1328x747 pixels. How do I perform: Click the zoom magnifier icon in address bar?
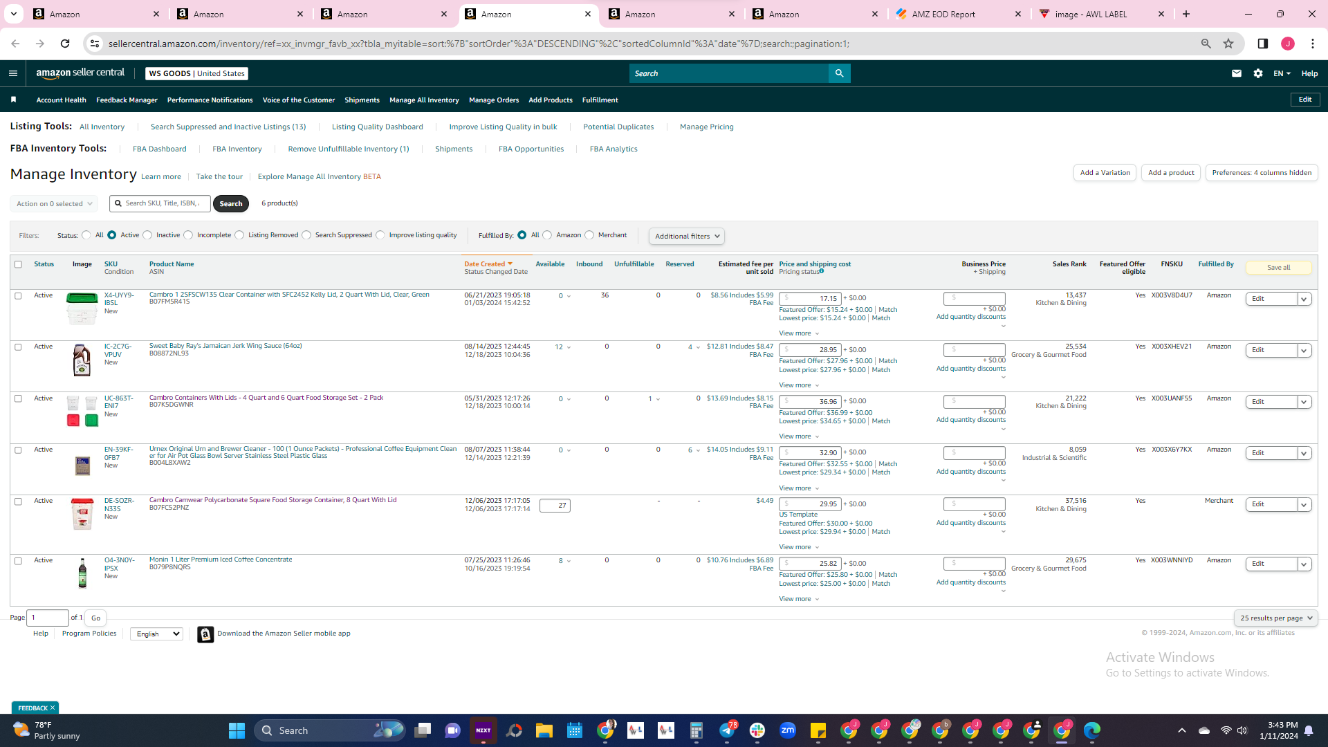(1206, 44)
